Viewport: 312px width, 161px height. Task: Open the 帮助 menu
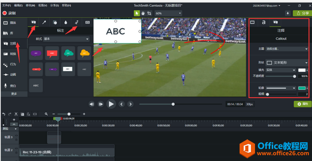[x=66, y=5]
